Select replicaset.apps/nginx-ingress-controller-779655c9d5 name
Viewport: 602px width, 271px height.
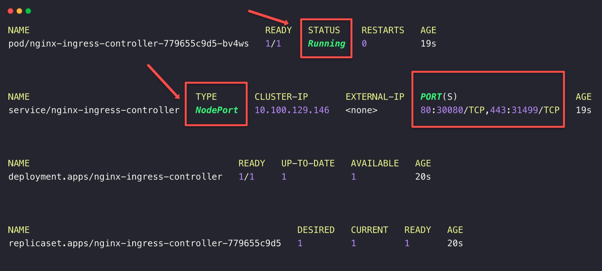coord(145,243)
